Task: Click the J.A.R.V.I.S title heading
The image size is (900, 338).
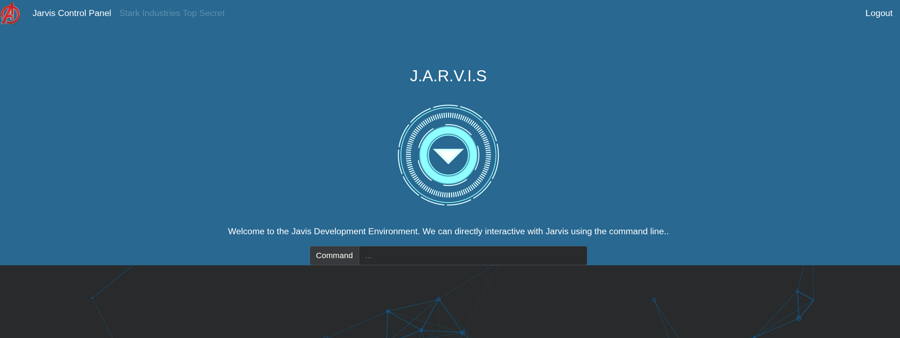Action: pos(448,76)
